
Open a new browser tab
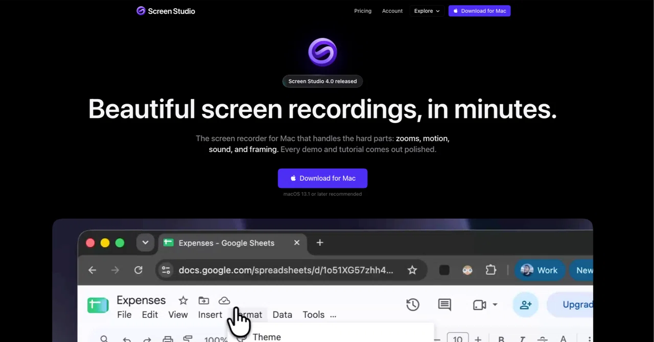click(x=320, y=242)
